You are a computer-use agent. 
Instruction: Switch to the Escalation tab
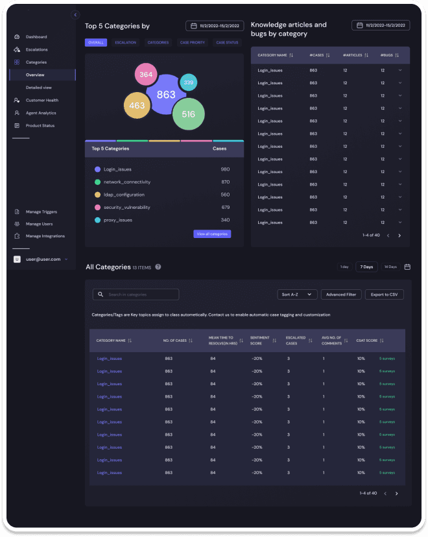point(125,42)
